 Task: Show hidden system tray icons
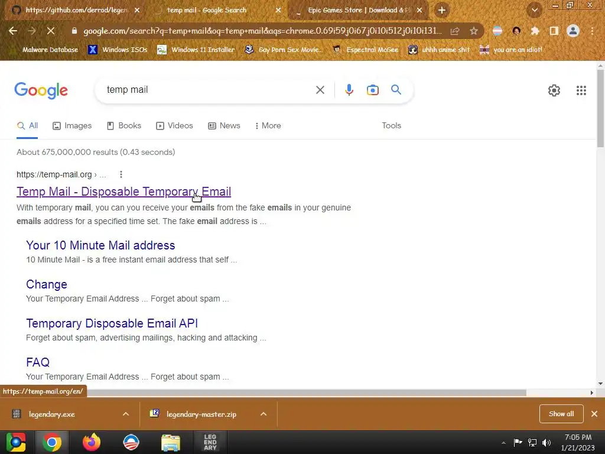[503, 443]
